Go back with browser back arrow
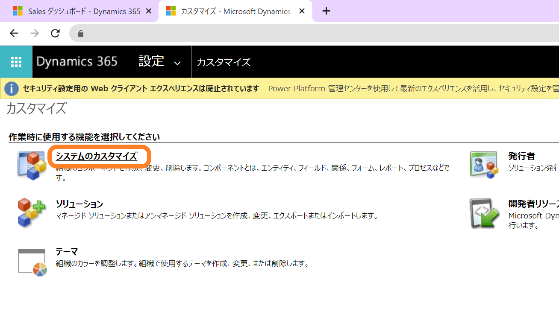 tap(14, 33)
